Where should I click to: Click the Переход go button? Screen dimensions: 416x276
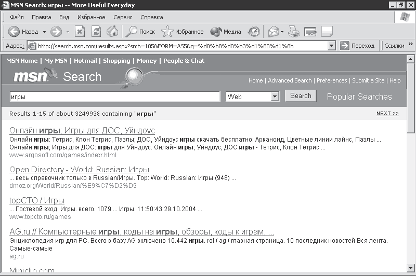(357, 46)
